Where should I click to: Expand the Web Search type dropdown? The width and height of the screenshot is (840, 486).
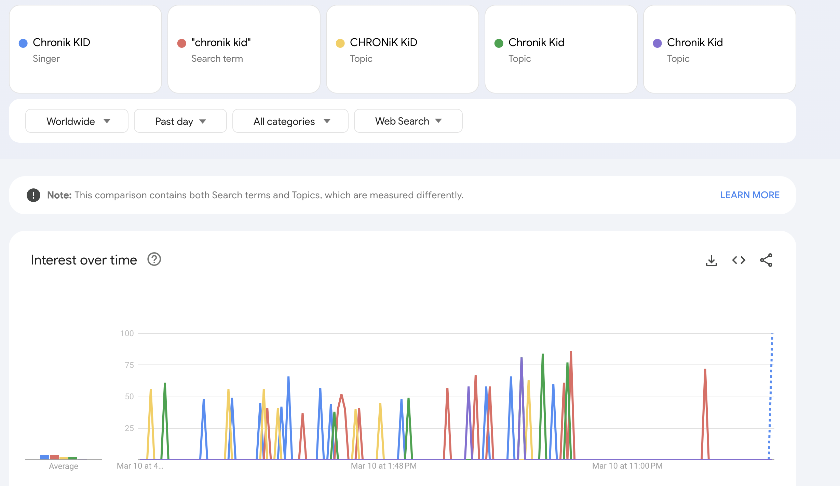coord(408,121)
